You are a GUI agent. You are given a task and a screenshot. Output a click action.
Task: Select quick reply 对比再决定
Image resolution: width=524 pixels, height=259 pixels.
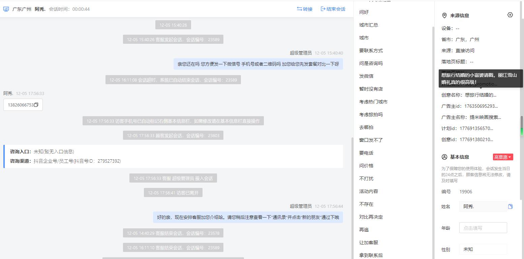371,217
